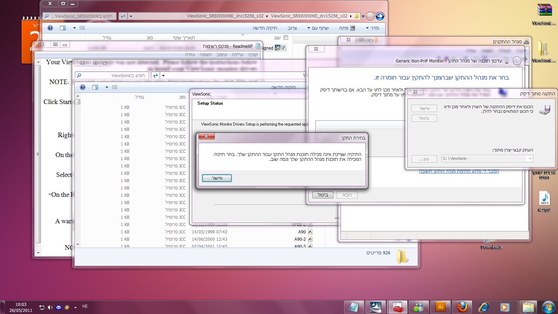Viewport: 558px width, 314px height.
Task: Open the עזרה menu in Notepad
Action: click(190, 54)
